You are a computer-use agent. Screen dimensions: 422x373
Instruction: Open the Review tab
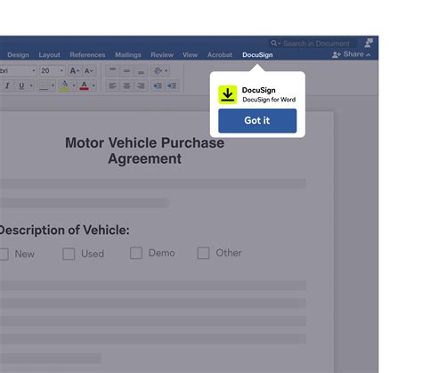coord(162,55)
